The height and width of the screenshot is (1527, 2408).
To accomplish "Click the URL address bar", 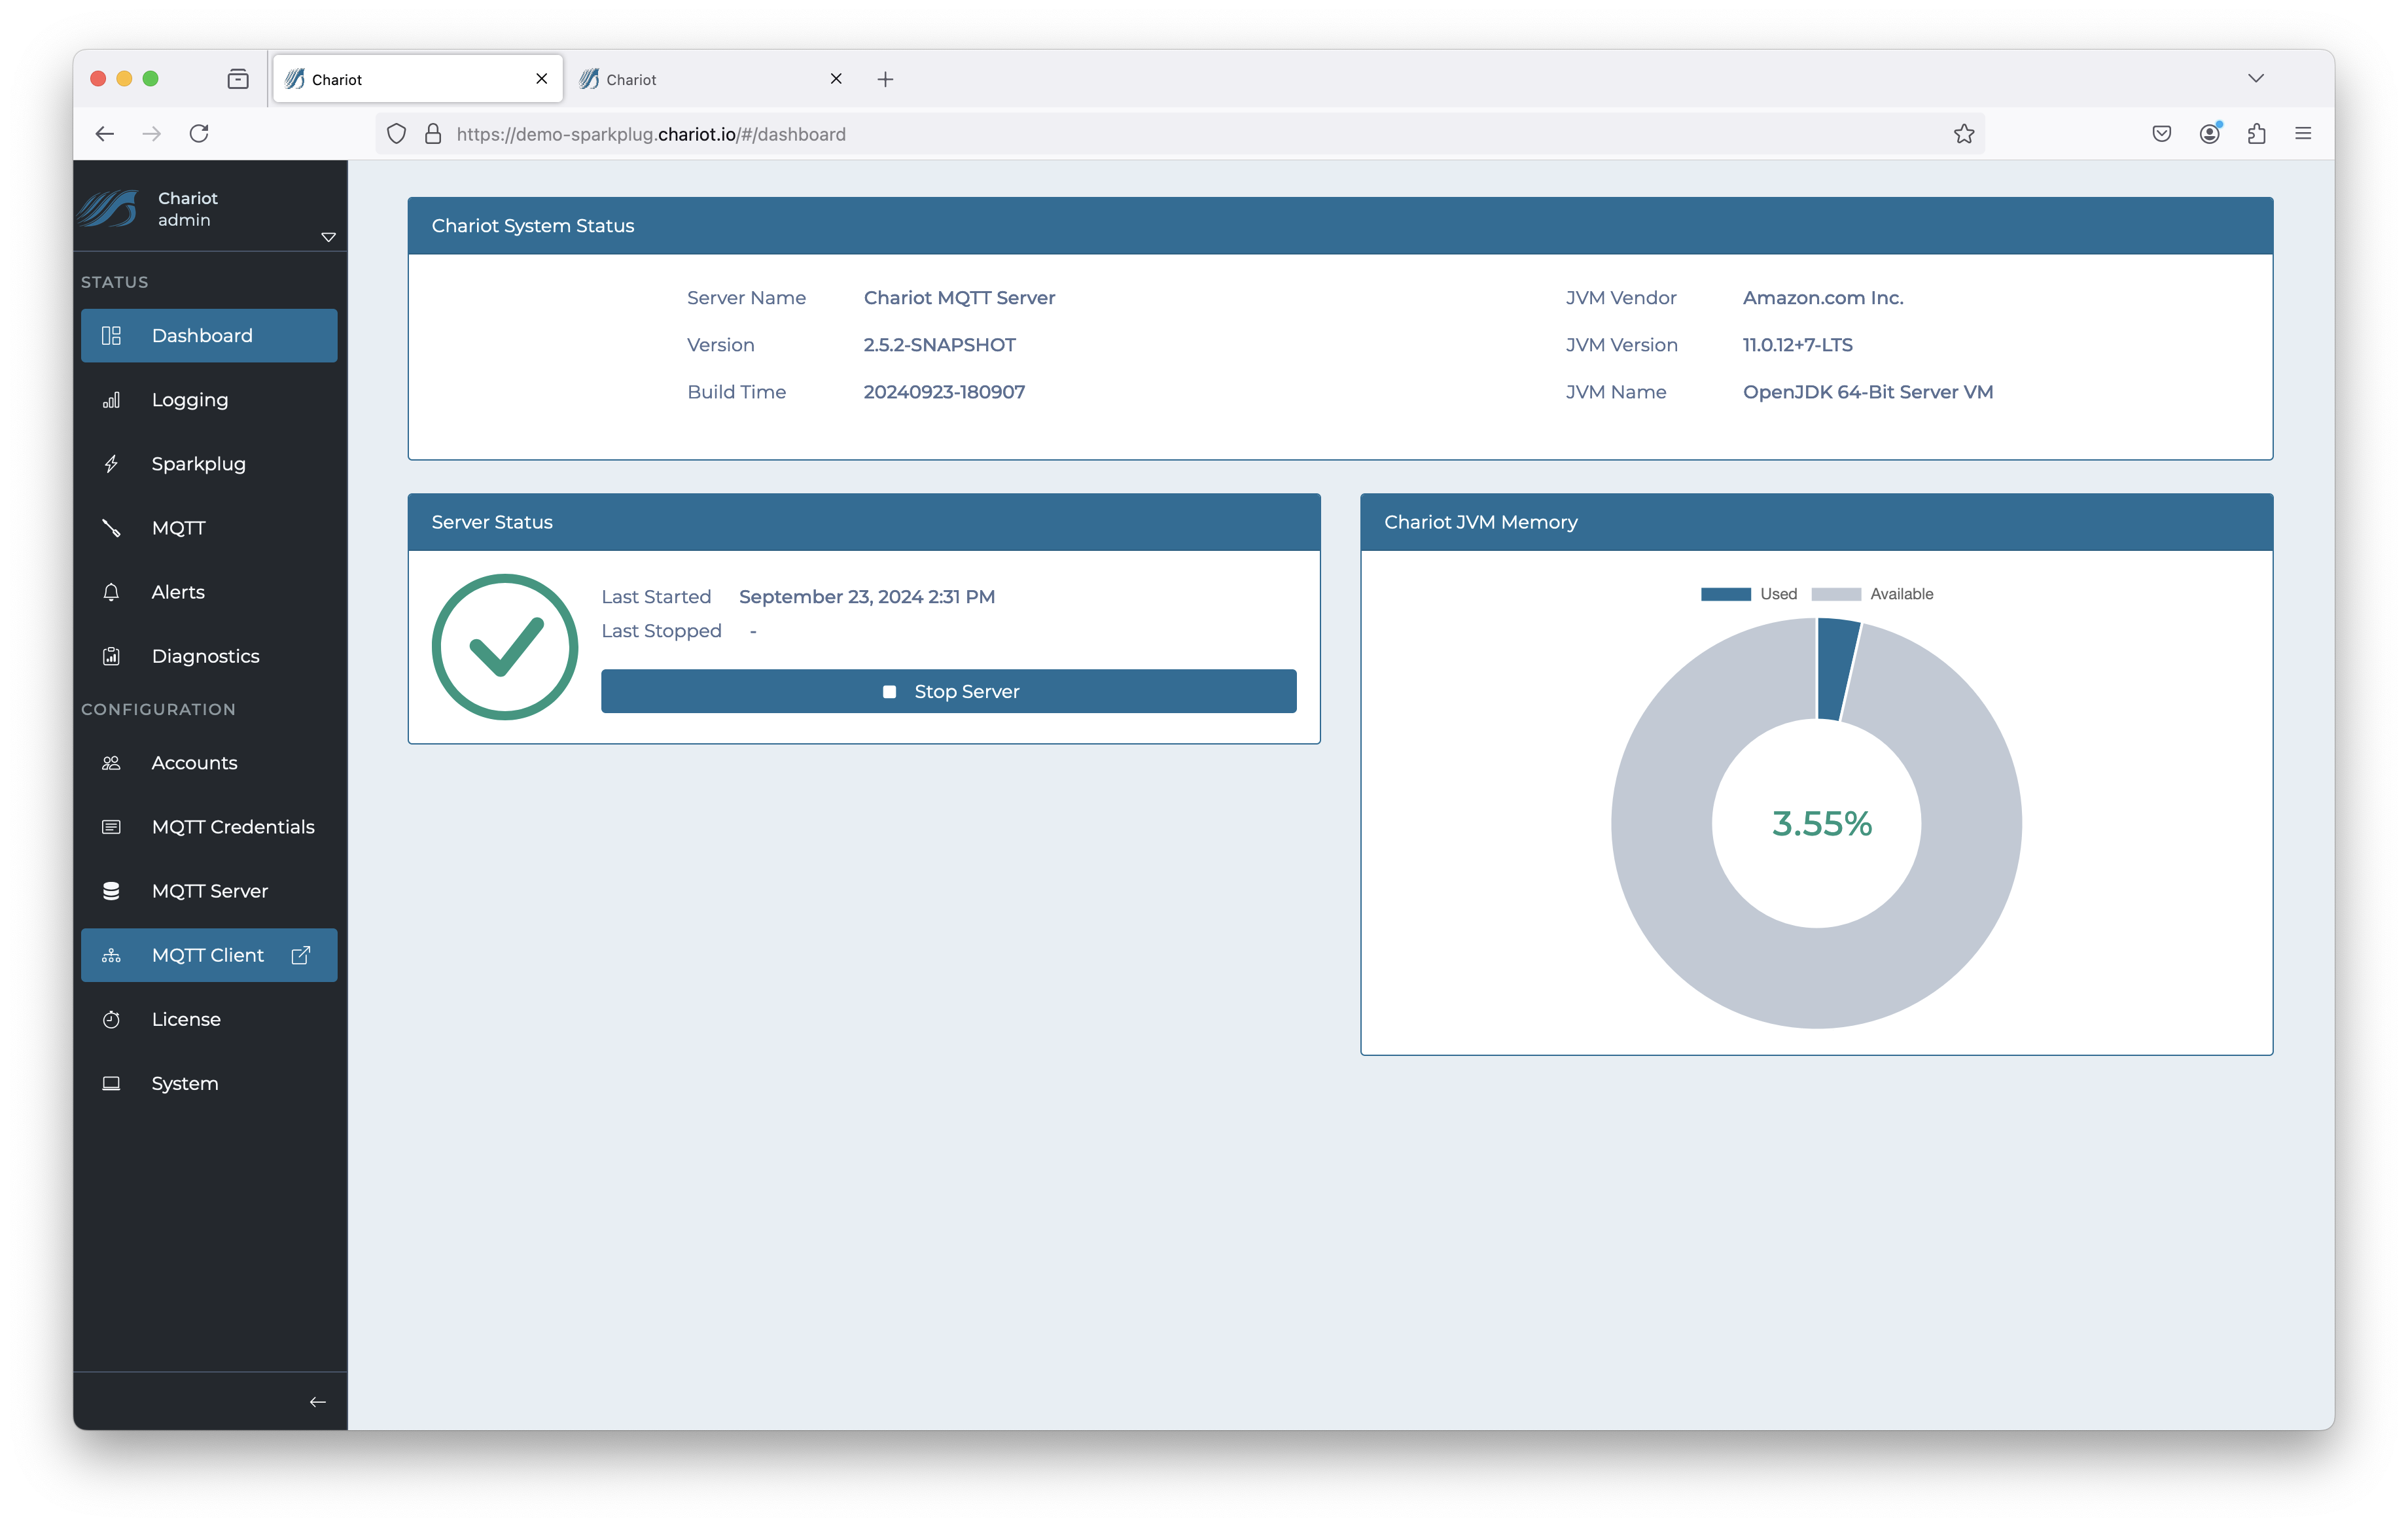I will (x=1180, y=134).
